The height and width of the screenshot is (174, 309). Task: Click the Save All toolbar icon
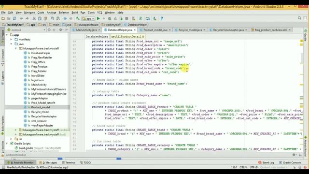9,18
